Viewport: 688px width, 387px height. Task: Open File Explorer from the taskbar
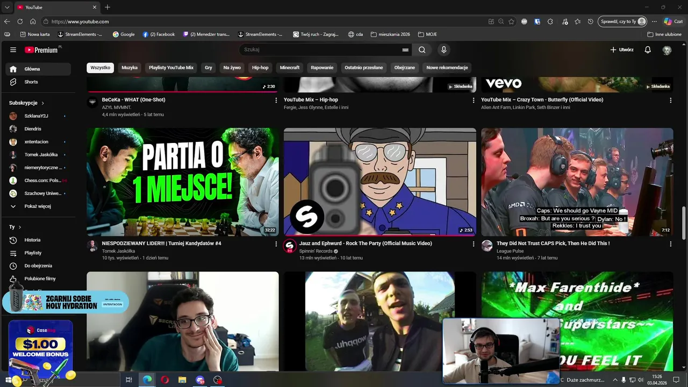click(x=182, y=379)
